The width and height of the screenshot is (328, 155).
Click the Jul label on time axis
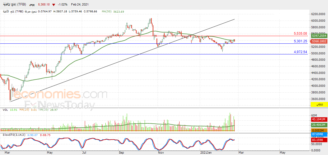coord(84,153)
